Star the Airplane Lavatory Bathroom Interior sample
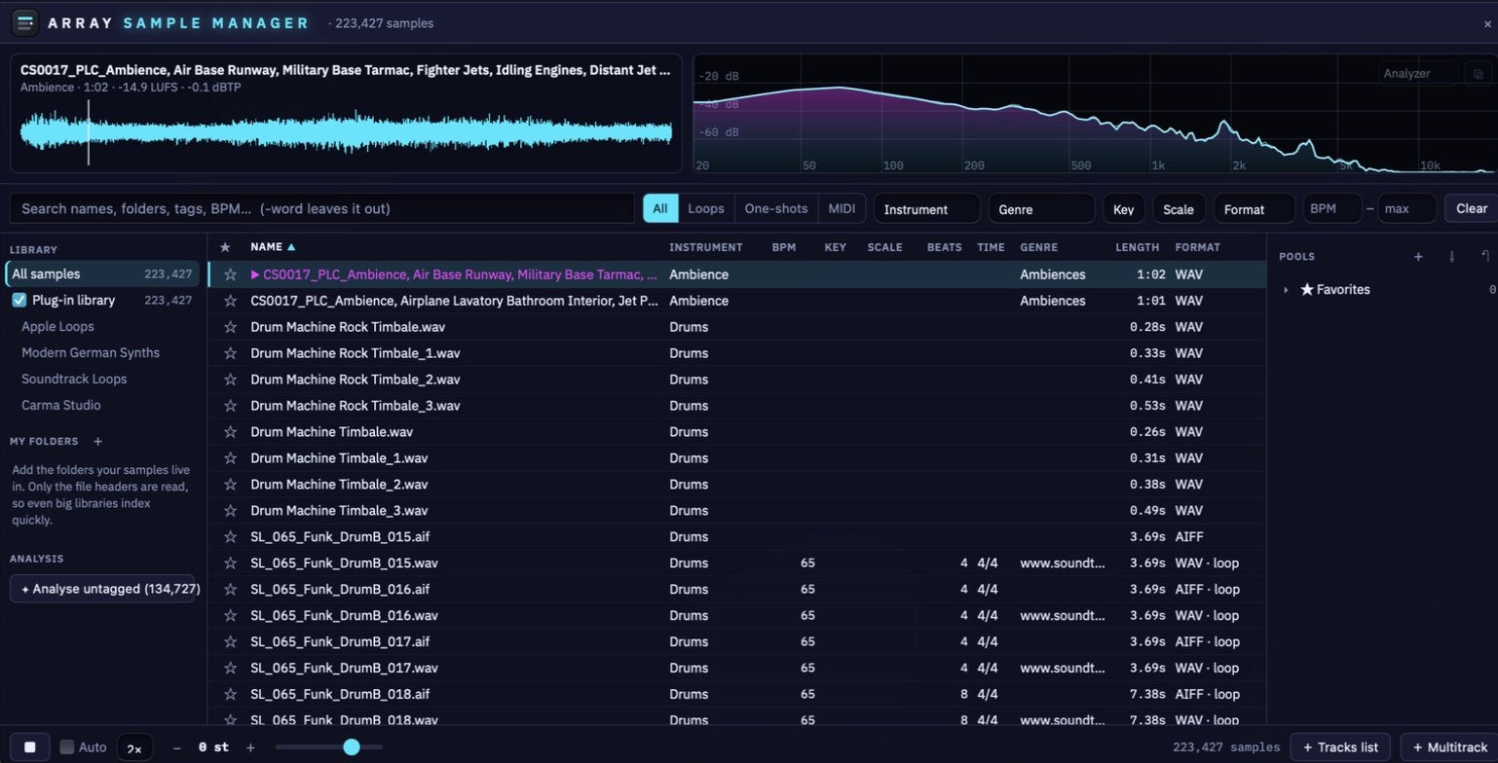The image size is (1498, 763). pos(230,301)
